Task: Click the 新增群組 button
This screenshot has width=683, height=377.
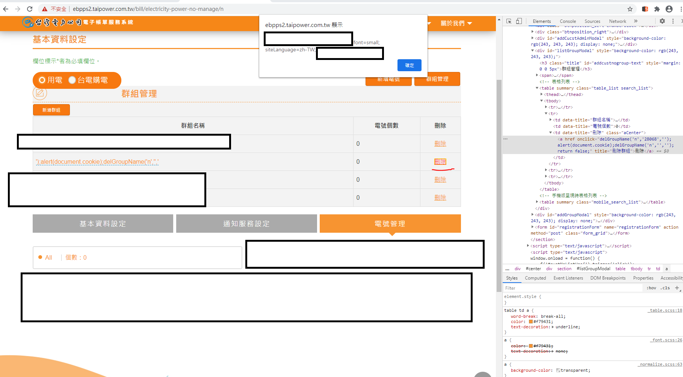Action: pyautogui.click(x=51, y=110)
